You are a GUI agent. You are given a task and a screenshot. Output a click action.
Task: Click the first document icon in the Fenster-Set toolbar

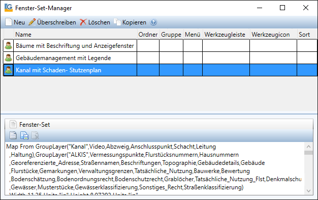pyautogui.click(x=13, y=135)
